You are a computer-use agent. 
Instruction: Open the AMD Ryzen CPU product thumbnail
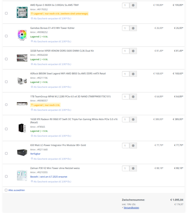pyautogui.click(x=22, y=12)
